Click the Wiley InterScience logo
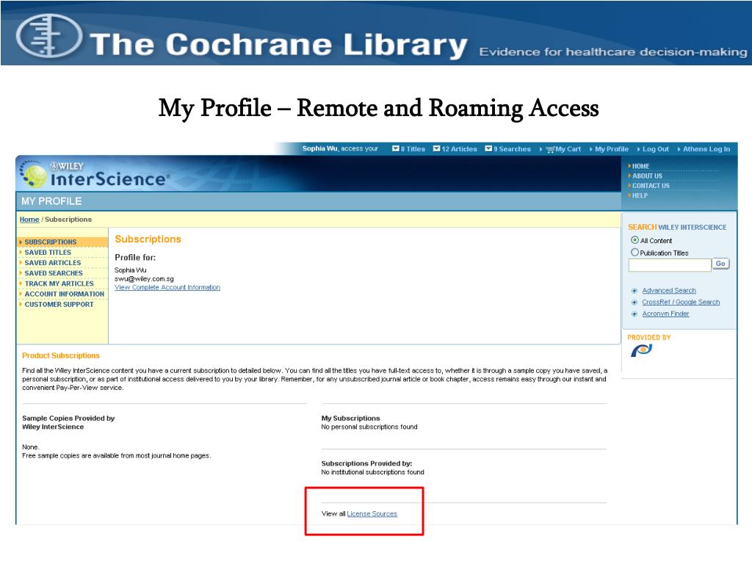Screen dimensions: 752x564 pyautogui.click(x=95, y=174)
